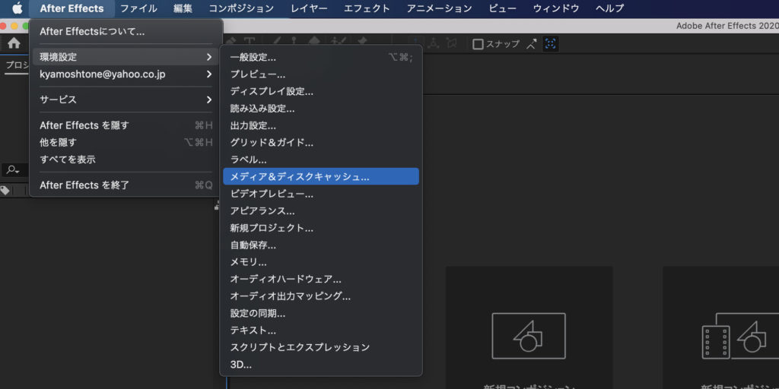Choose After Effectsについて...
The image size is (779, 389).
[126, 32]
